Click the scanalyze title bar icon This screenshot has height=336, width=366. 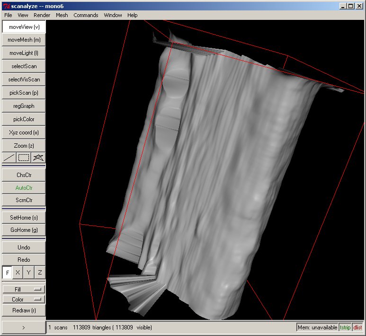pyautogui.click(x=6, y=6)
